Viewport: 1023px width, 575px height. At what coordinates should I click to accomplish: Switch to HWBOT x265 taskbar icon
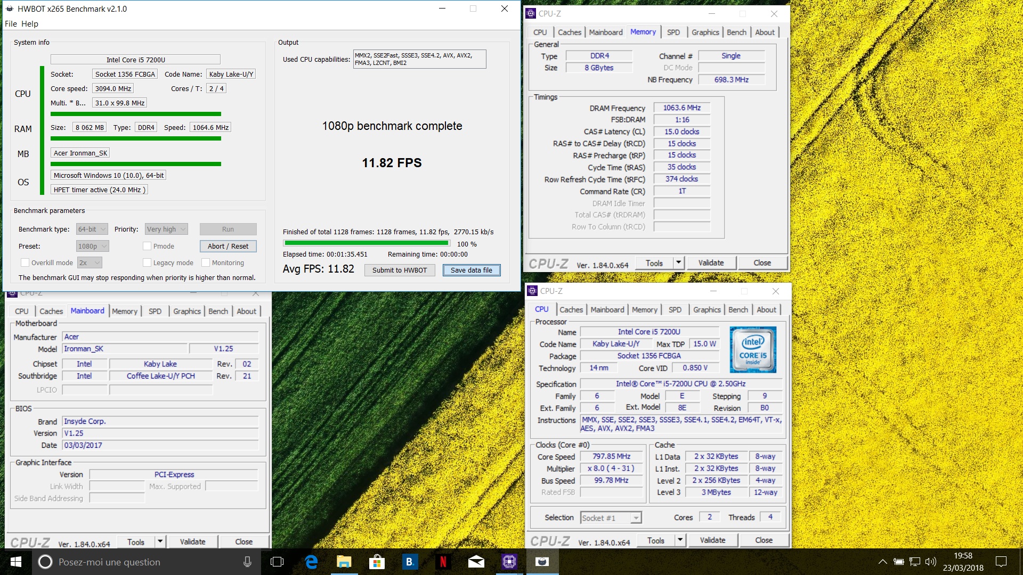point(542,562)
